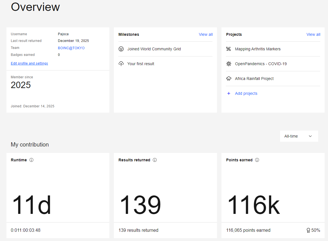Click the info icon next to Results returned
The height and width of the screenshot is (241, 328).
[155, 160]
